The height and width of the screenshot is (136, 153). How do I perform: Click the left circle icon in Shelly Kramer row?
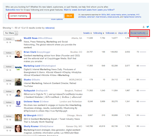pos(7,131)
